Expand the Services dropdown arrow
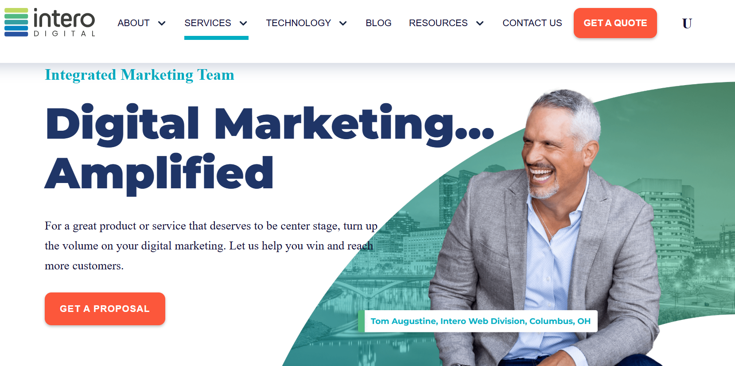This screenshot has height=366, width=735. (243, 23)
